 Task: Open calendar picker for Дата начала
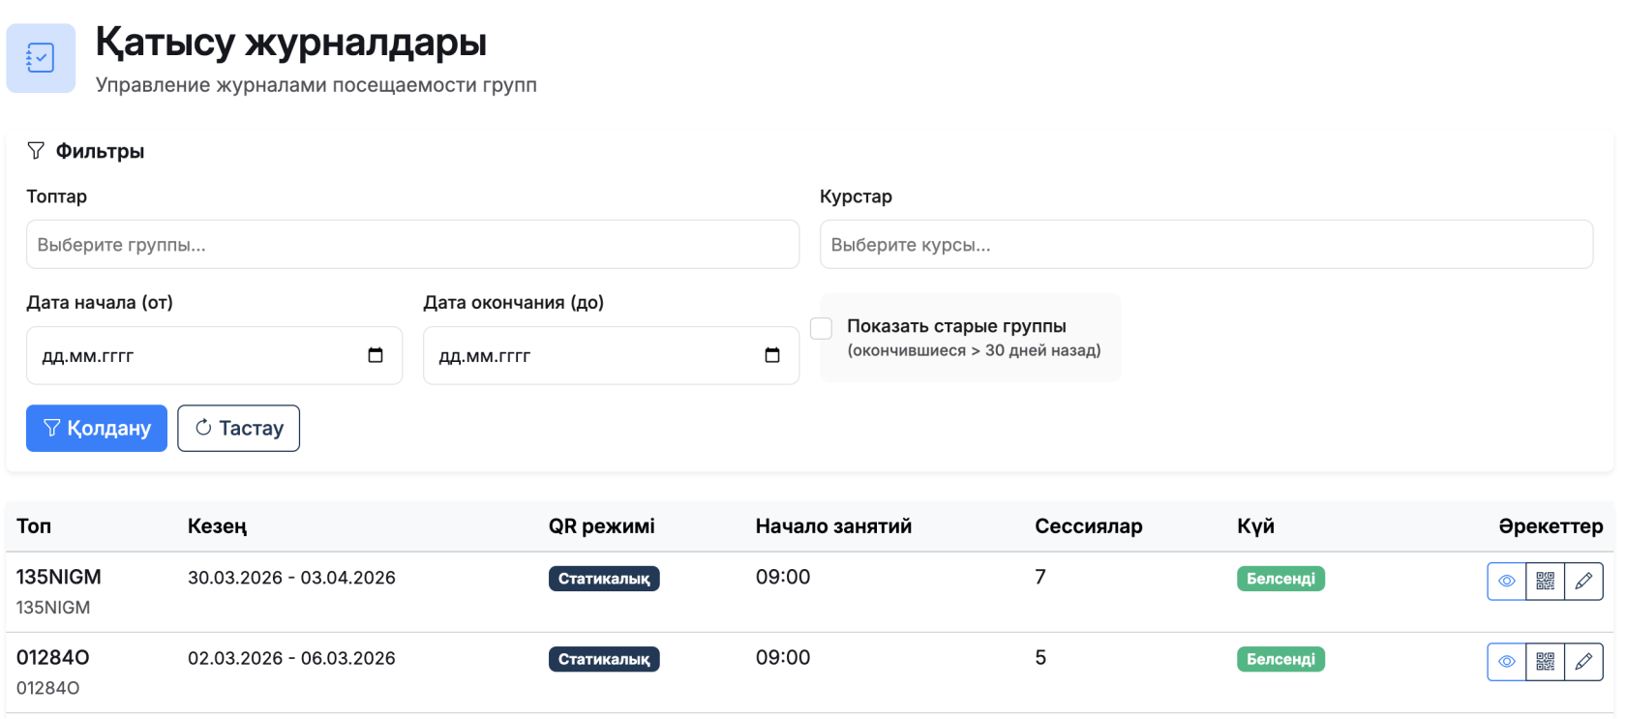click(376, 355)
